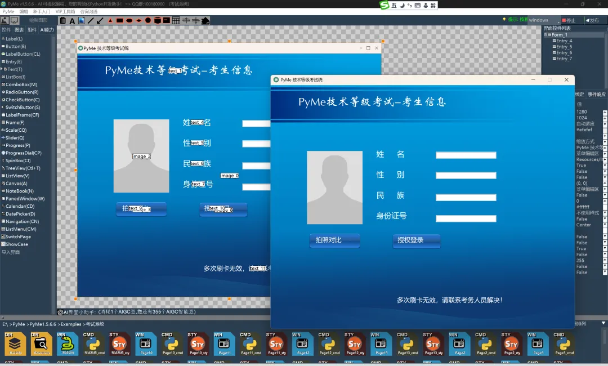Open the Page10_sty style file
The width and height of the screenshot is (608, 366).
pyautogui.click(x=198, y=343)
